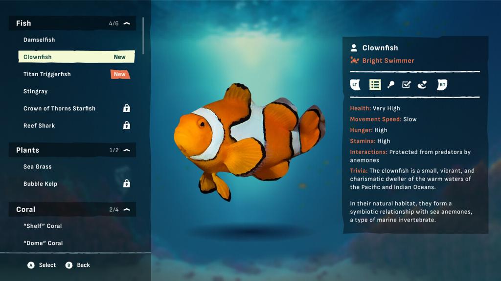The width and height of the screenshot is (501, 281).
Task: Click the clownfish 3D model preview
Action: click(249, 142)
